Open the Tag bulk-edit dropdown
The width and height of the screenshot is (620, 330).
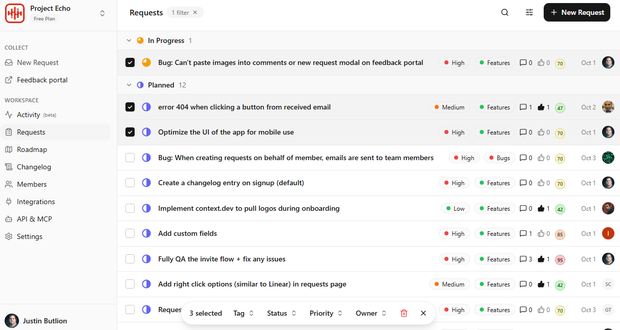pos(244,313)
